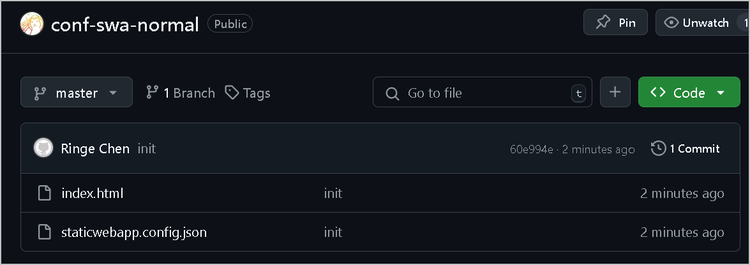The height and width of the screenshot is (265, 750).
Task: Go to the conf-swa-normal repository title
Action: 125,24
